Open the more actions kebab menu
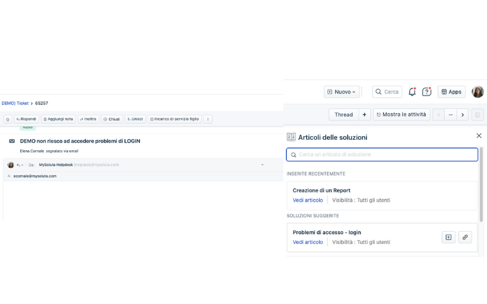The image size is (487, 304). (208, 119)
